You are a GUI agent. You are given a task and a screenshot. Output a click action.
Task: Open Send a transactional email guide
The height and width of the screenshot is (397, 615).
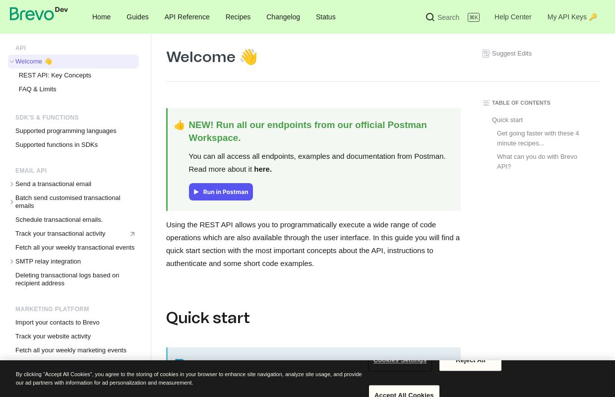(54, 184)
